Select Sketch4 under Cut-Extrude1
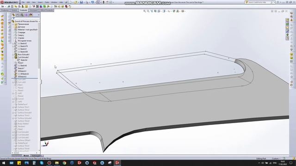The width and height of the screenshot is (296, 166). pos(23,60)
